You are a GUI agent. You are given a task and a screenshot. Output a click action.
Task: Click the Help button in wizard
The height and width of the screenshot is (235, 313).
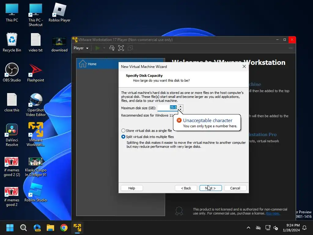pos(132,188)
